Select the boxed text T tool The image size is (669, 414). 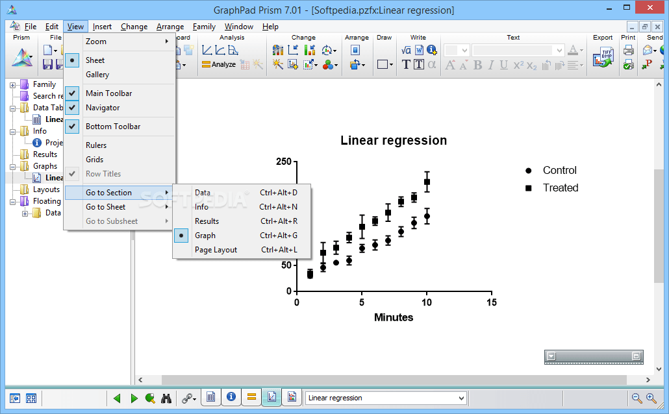419,64
